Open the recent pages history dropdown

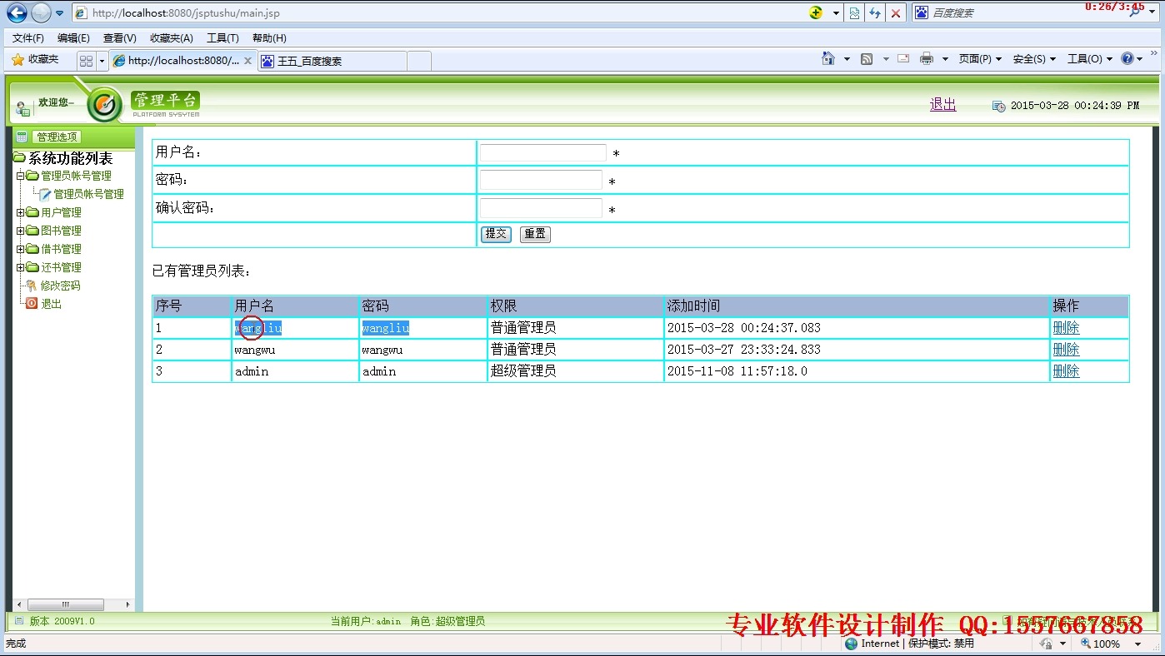[x=59, y=13]
